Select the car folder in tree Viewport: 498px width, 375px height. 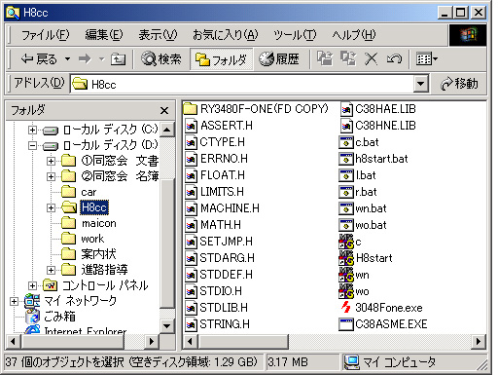pos(79,192)
